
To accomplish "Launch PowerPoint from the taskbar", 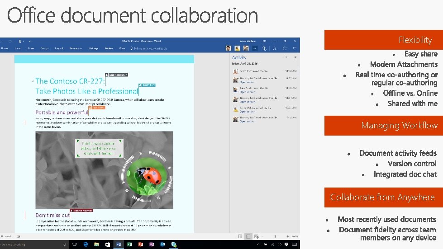I will 141,244.
